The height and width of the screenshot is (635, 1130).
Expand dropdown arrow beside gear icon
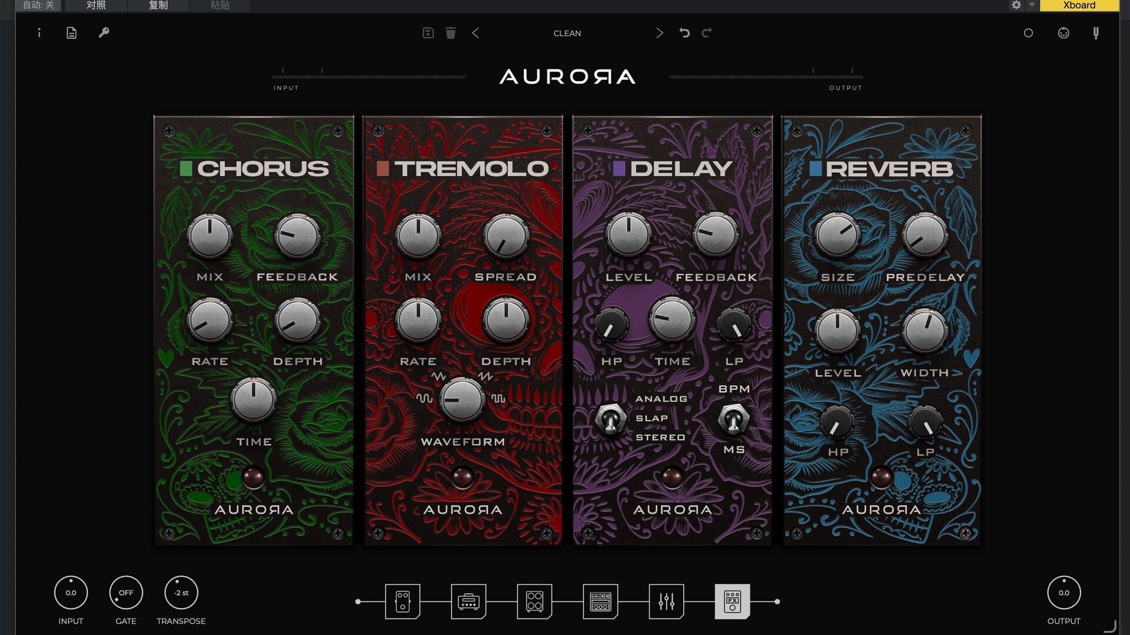click(1032, 5)
